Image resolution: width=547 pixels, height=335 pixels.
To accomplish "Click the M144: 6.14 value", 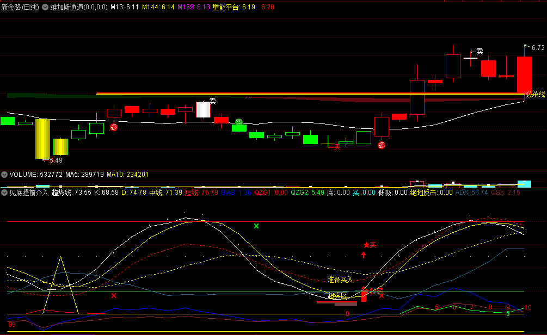I will [x=158, y=7].
